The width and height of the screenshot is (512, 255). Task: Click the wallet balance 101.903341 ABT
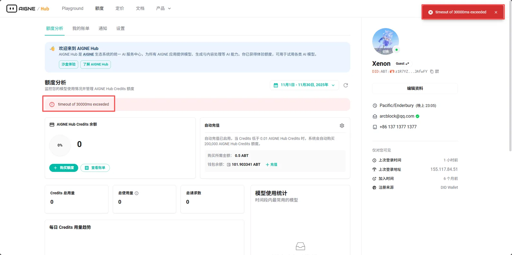246,165
